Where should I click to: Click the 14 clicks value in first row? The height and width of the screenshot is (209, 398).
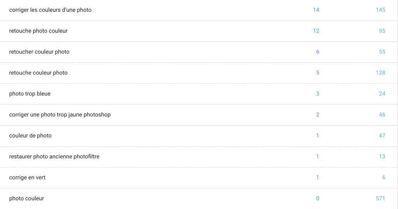pos(316,10)
